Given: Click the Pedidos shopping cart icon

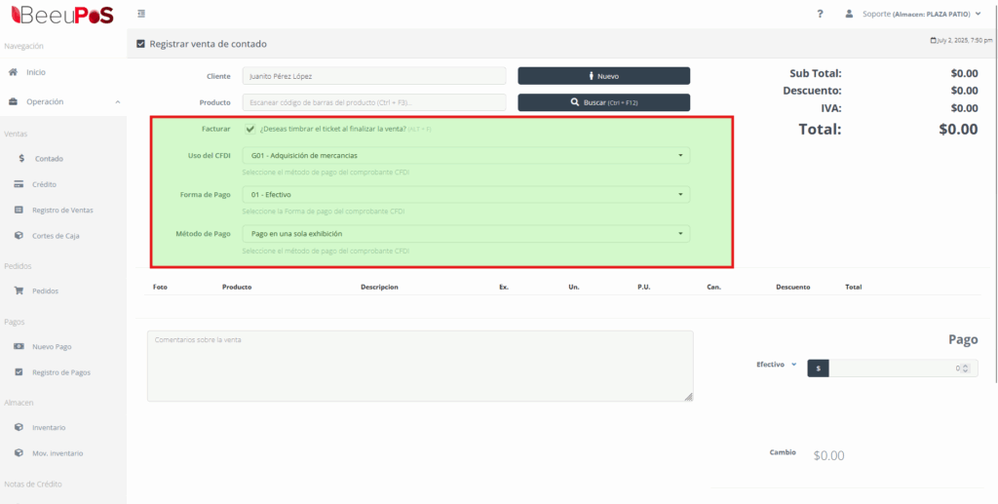Looking at the screenshot, I should [x=19, y=291].
